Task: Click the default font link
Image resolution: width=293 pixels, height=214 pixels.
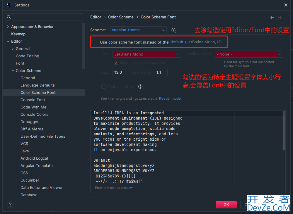Action: coord(177,42)
